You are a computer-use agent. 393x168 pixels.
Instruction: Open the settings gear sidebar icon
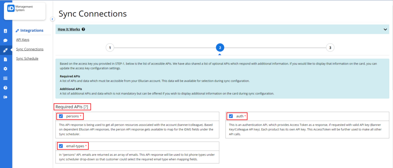5,69
